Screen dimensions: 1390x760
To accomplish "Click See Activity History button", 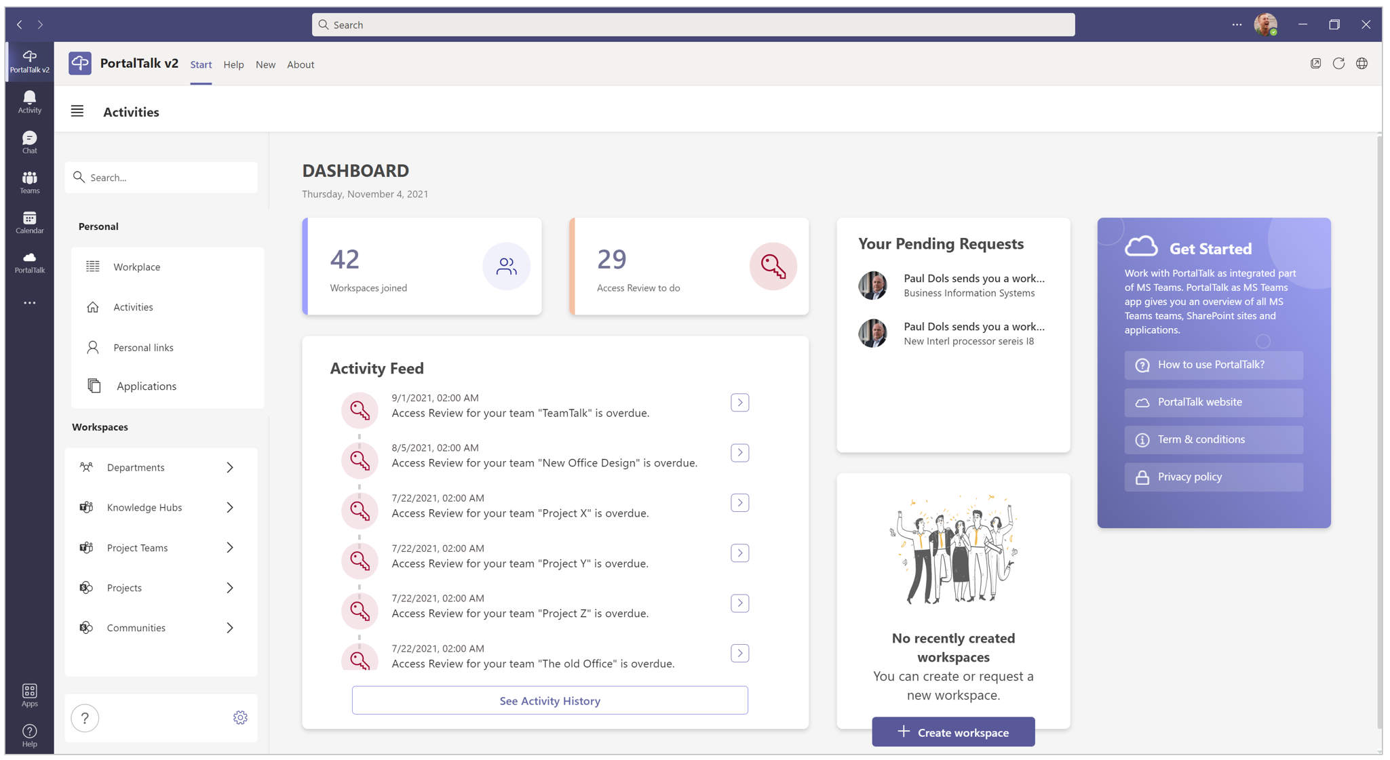I will (x=549, y=700).
